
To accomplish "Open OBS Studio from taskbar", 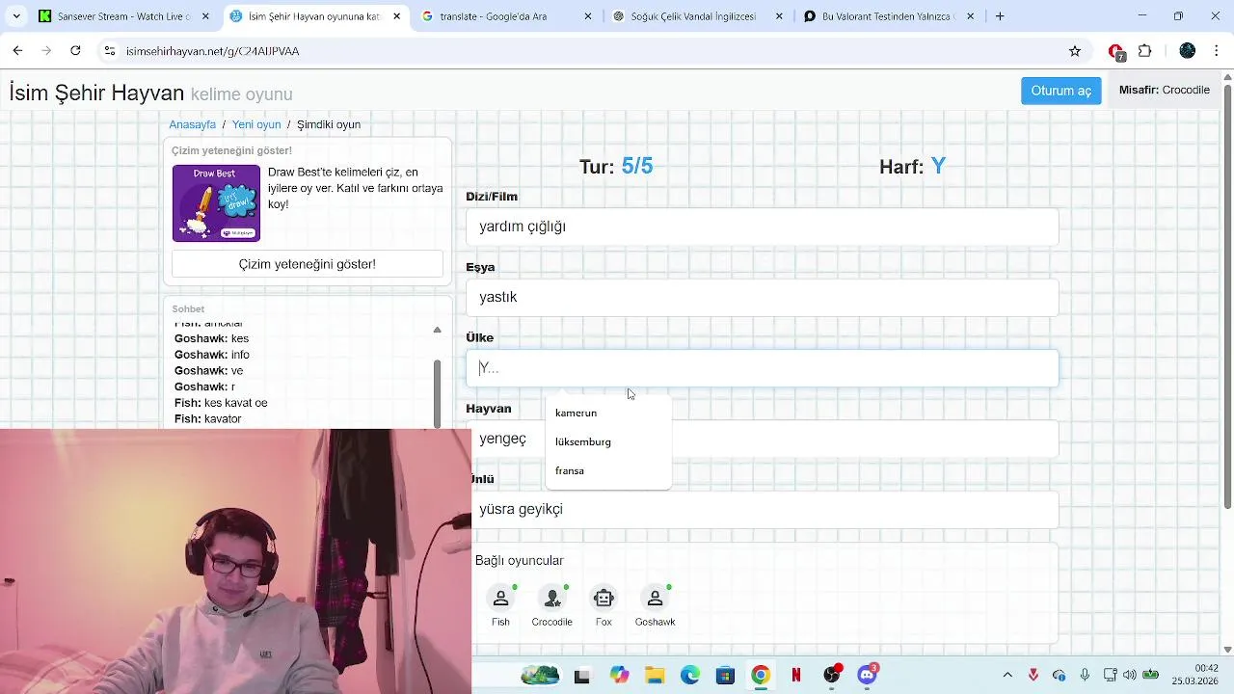I will [x=832, y=676].
